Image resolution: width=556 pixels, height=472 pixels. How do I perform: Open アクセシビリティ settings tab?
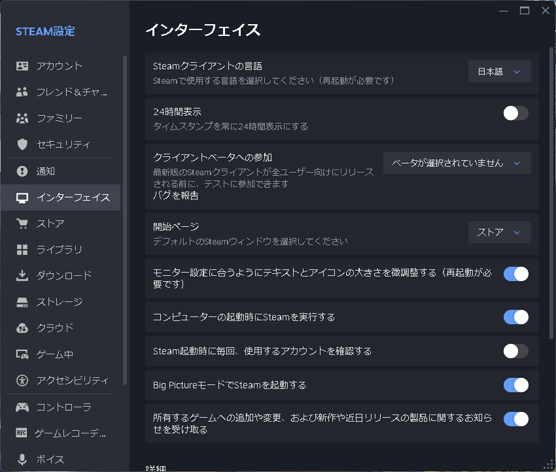tap(61, 380)
